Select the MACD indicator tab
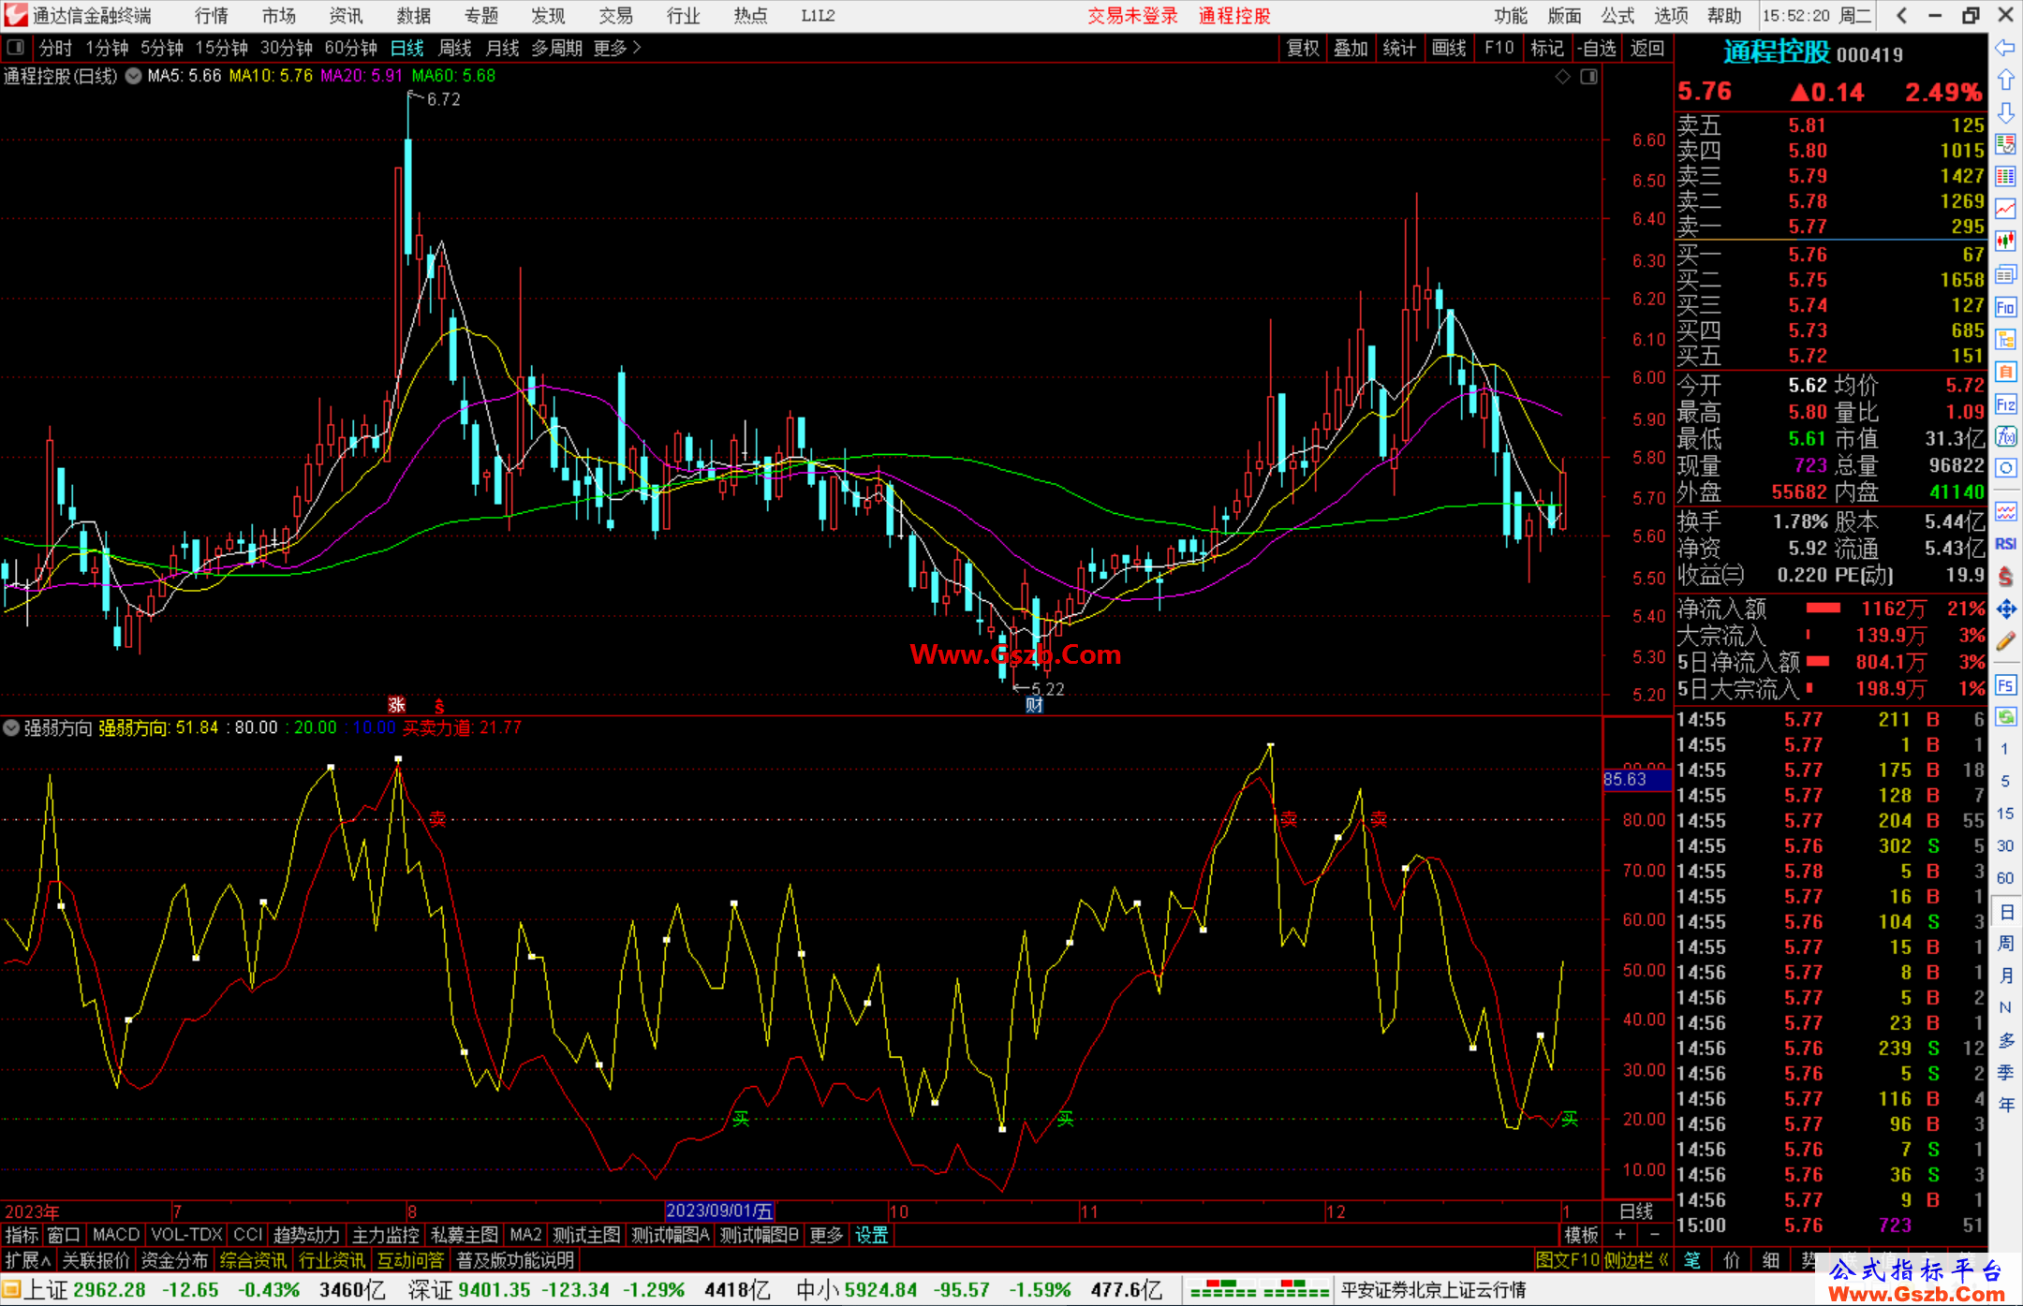2023x1306 pixels. [x=116, y=1235]
